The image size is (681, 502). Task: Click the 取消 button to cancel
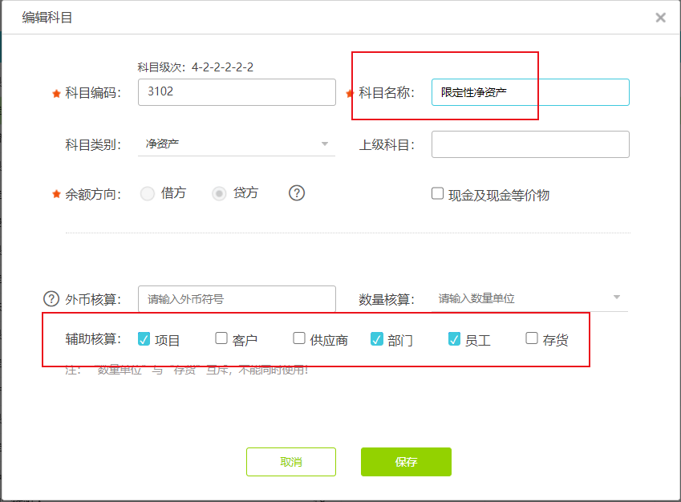coord(291,462)
